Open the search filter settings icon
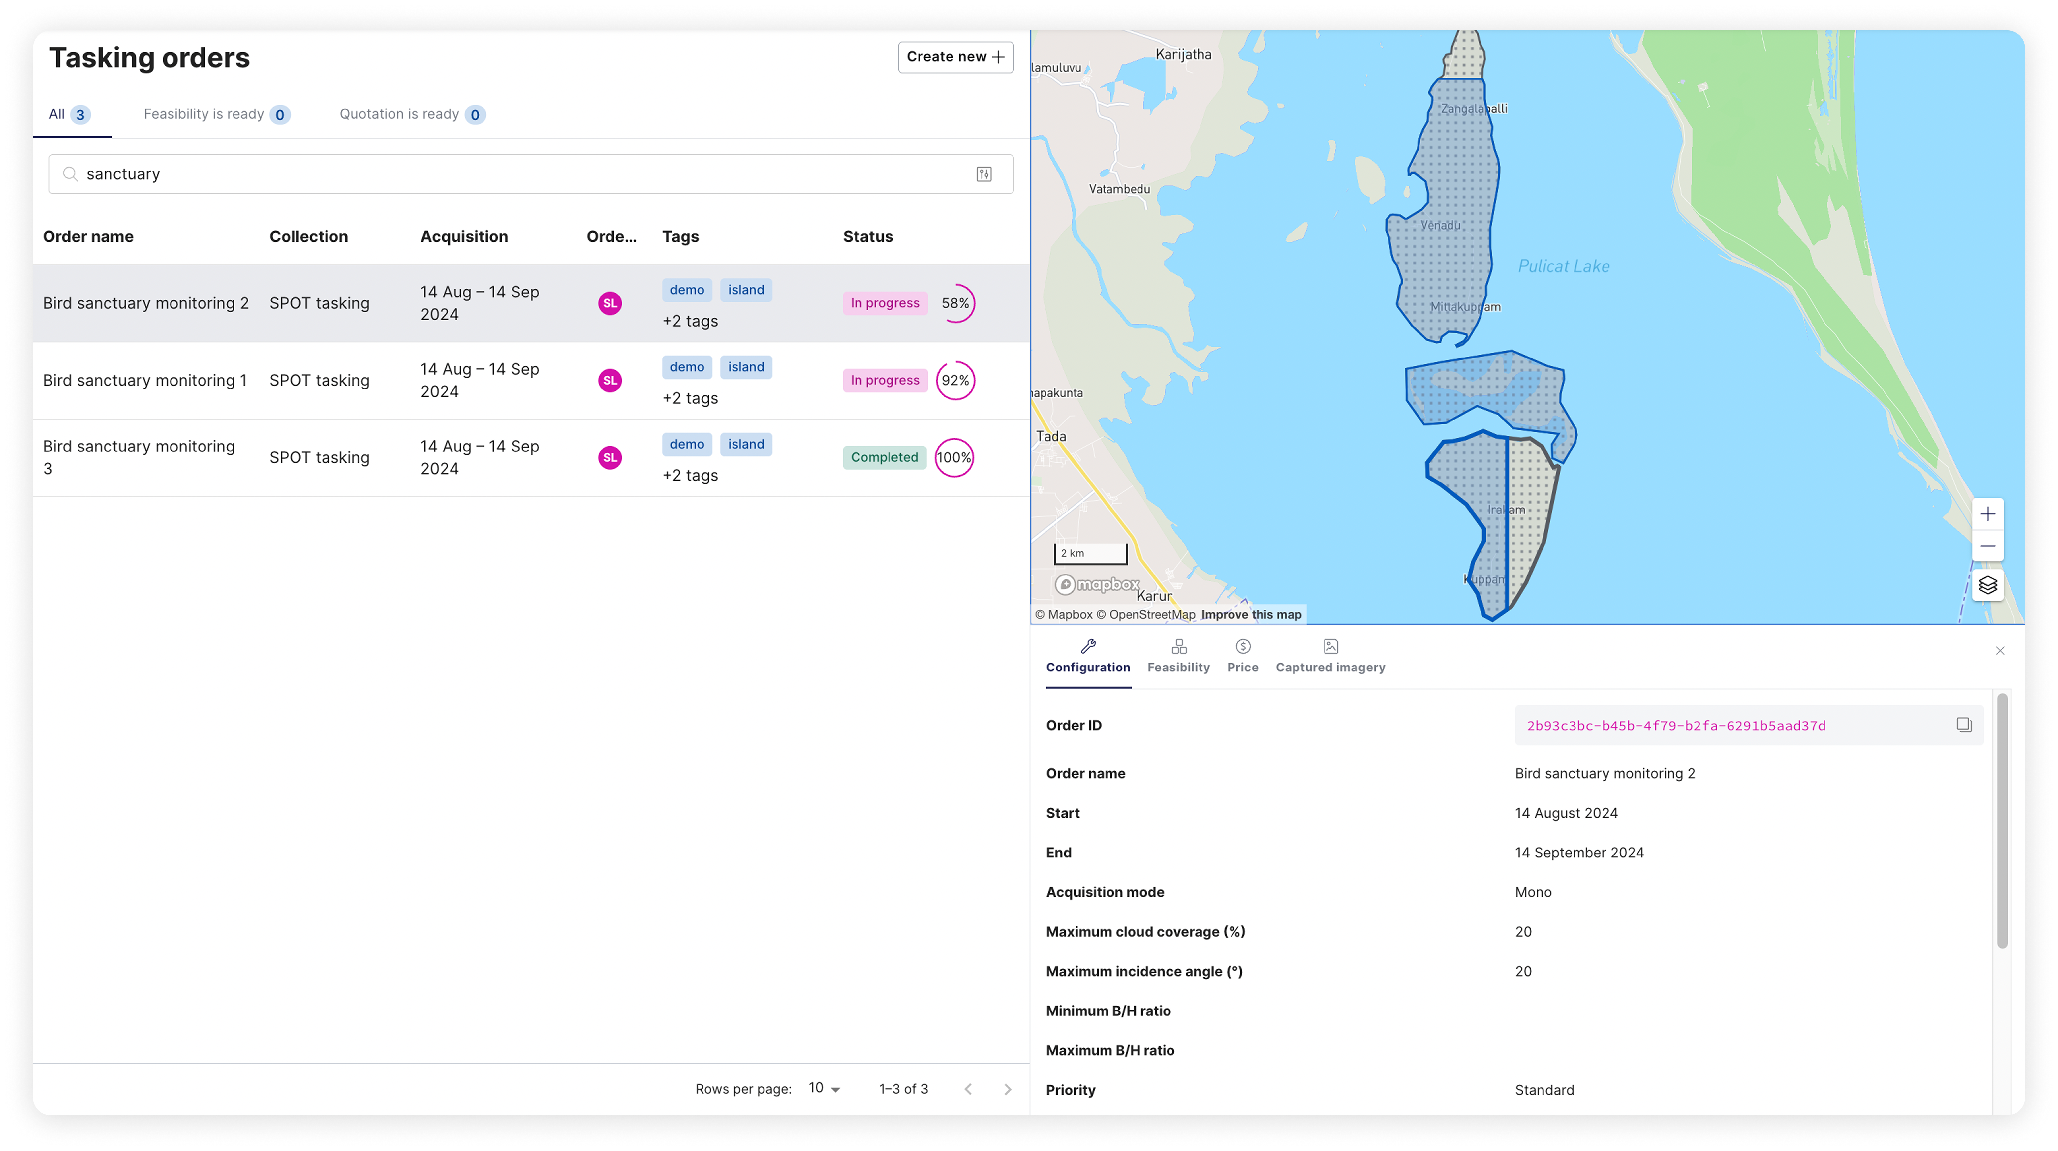Viewport: 2058px width, 1151px height. 983,174
